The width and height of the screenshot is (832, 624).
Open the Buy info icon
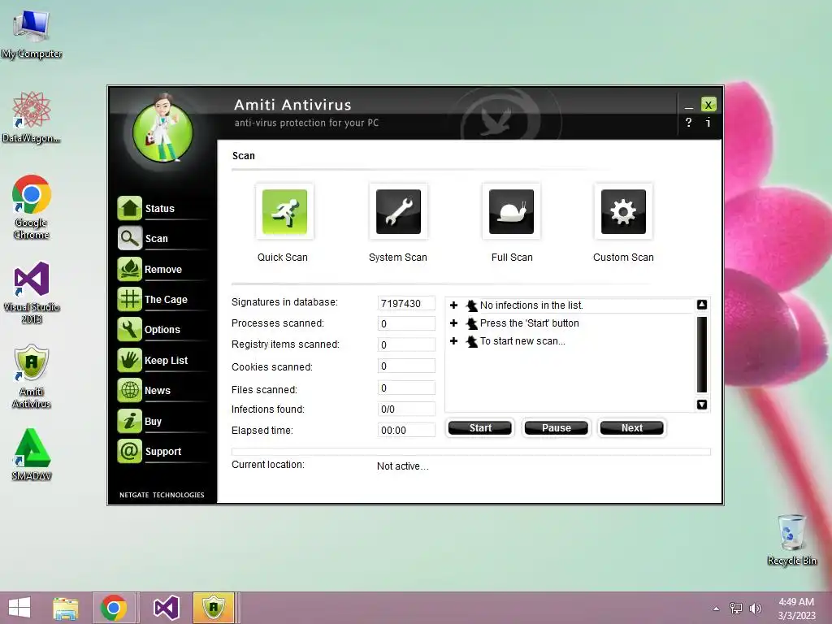[x=129, y=422]
